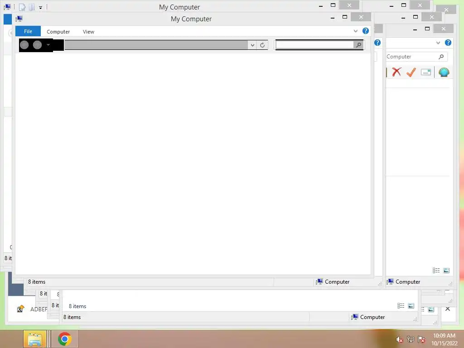Click the computer icon in rear window title bar
Viewport: 464px width, 348px height.
click(x=7, y=7)
